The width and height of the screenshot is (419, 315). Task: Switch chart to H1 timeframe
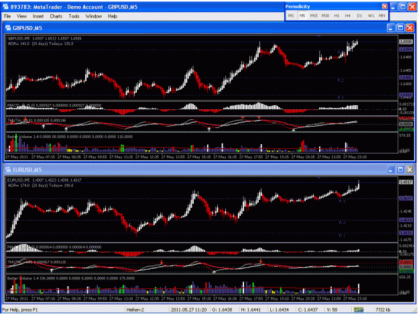pyautogui.click(x=337, y=16)
